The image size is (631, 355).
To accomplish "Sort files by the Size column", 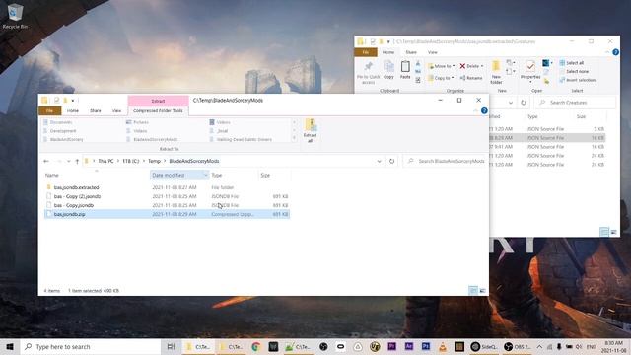I will click(x=265, y=176).
